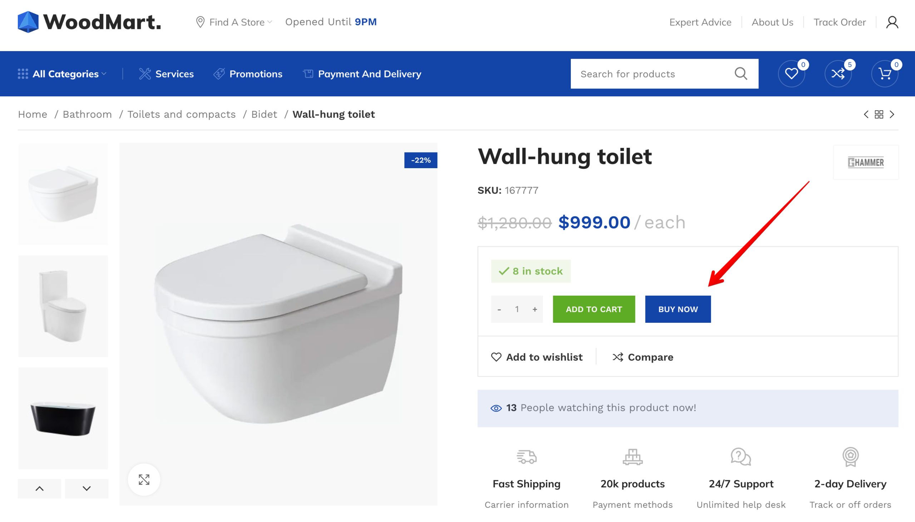Open the compare list icon in header

tap(838, 74)
